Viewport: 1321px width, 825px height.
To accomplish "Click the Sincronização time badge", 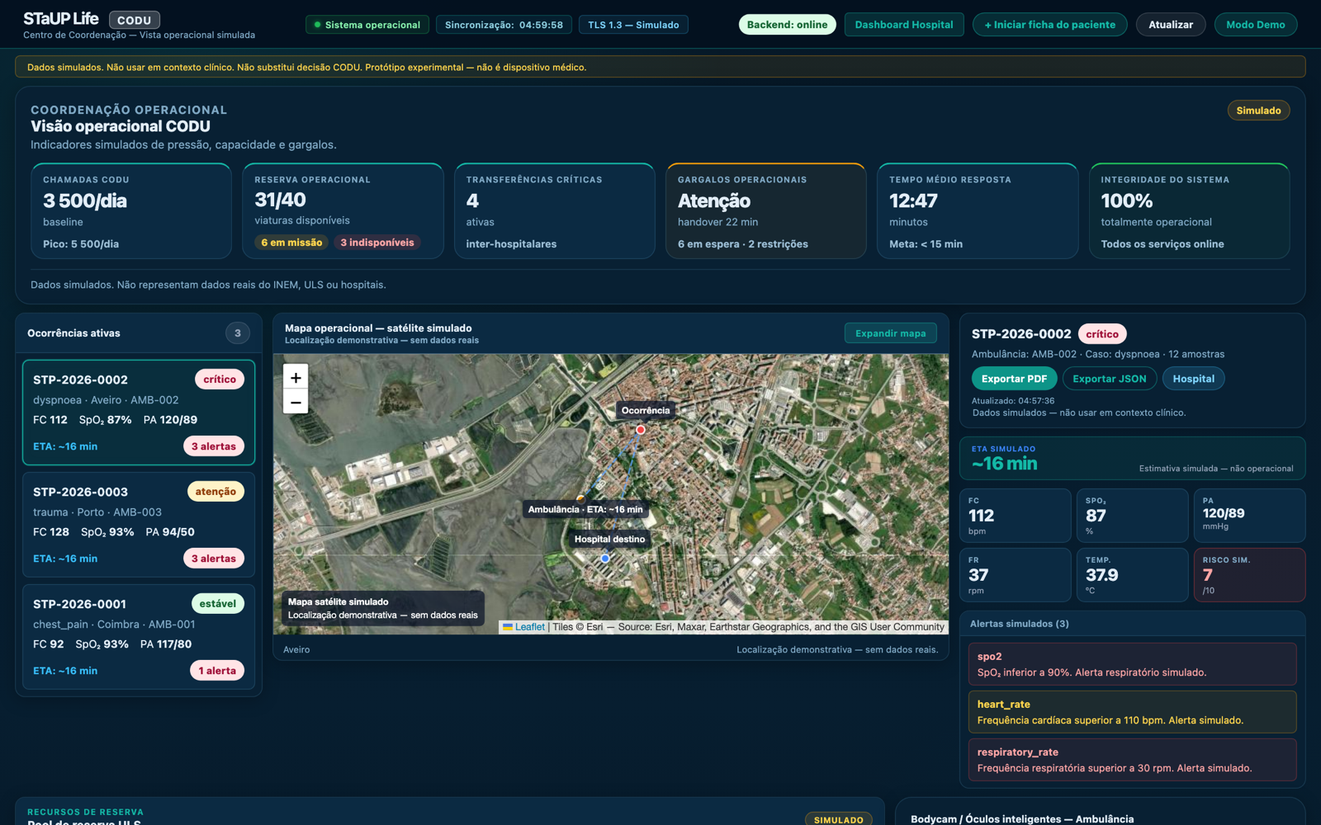I will (x=504, y=25).
